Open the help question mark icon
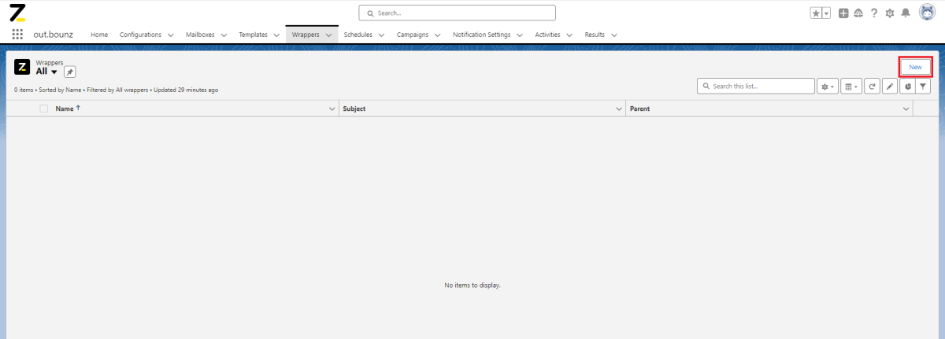The image size is (945, 339). pos(874,13)
